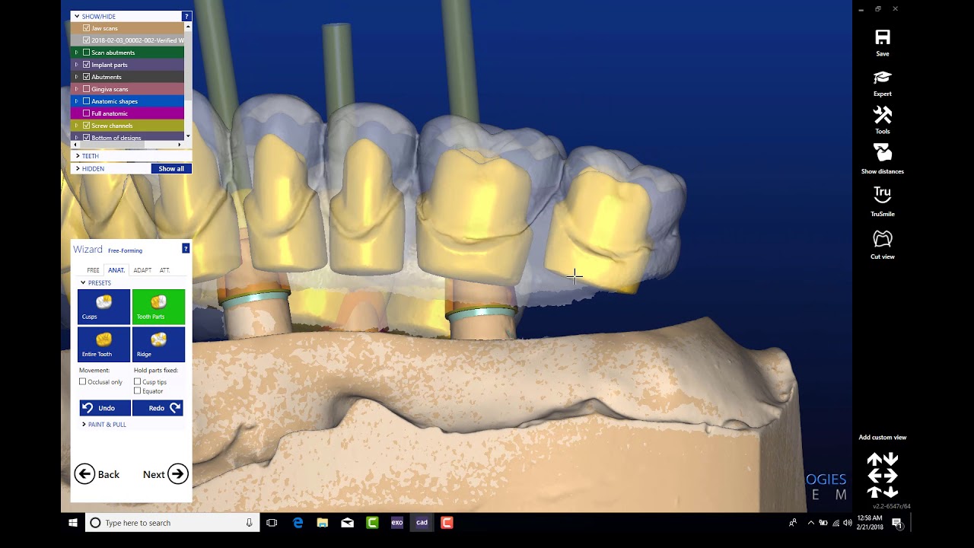Check Cusp tips hold fixed
This screenshot has height=548, width=974.
[138, 382]
